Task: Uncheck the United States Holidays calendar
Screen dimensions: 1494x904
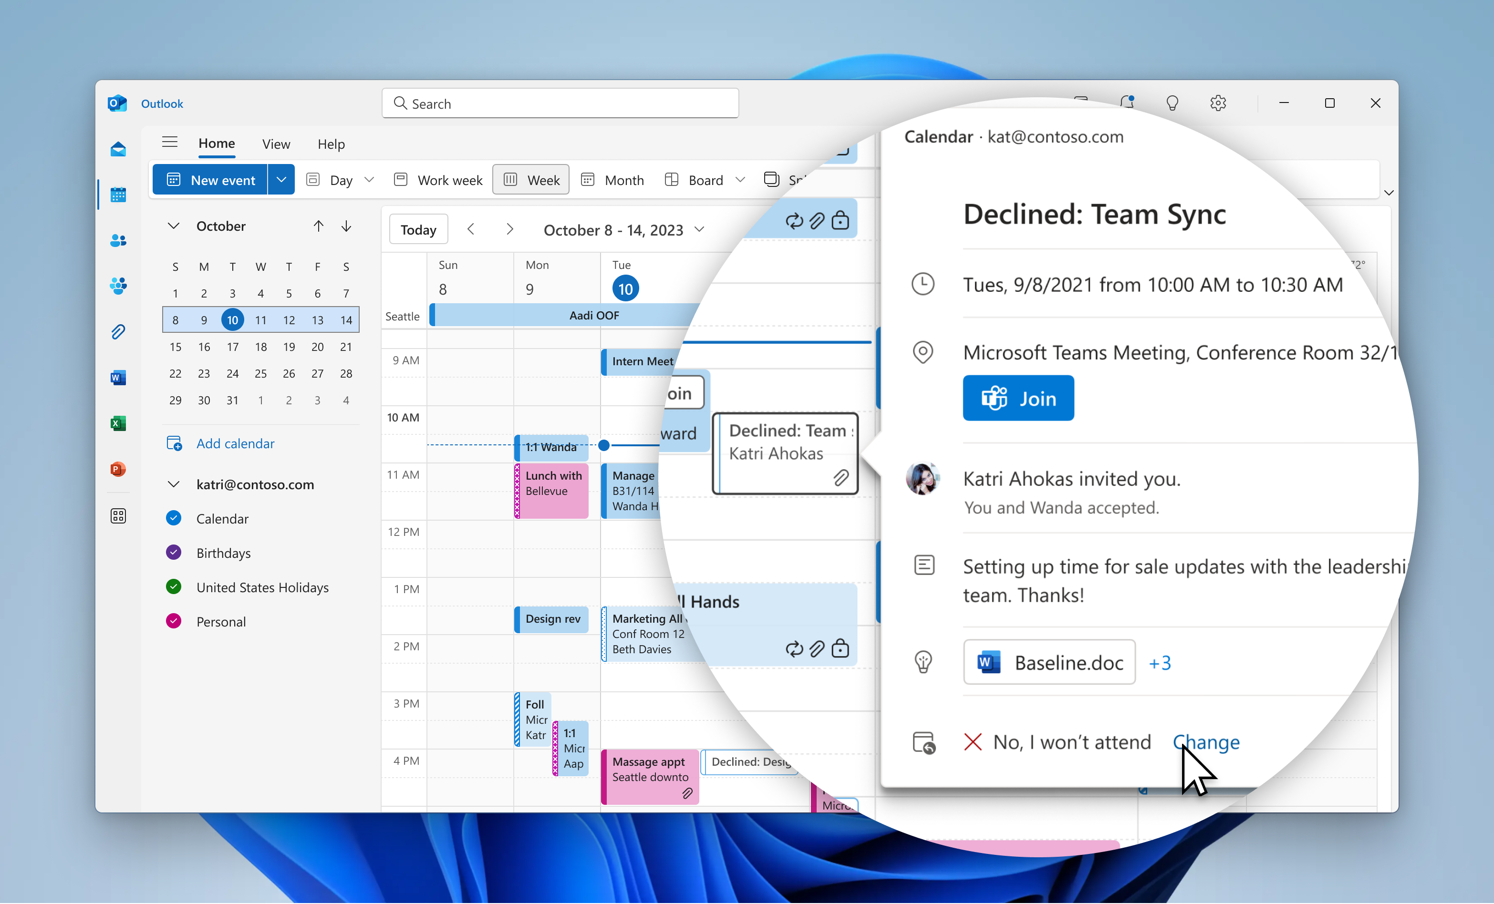Action: [x=174, y=586]
